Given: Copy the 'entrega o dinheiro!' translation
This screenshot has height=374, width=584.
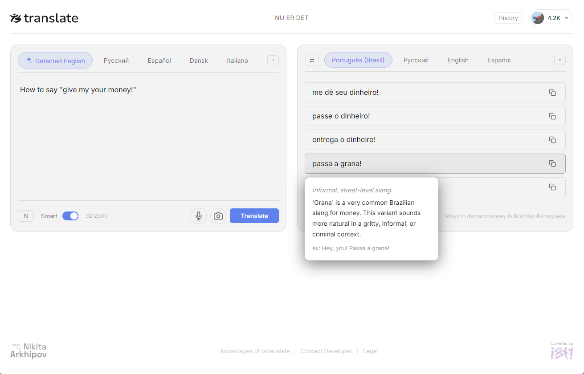Looking at the screenshot, I should click(x=552, y=139).
